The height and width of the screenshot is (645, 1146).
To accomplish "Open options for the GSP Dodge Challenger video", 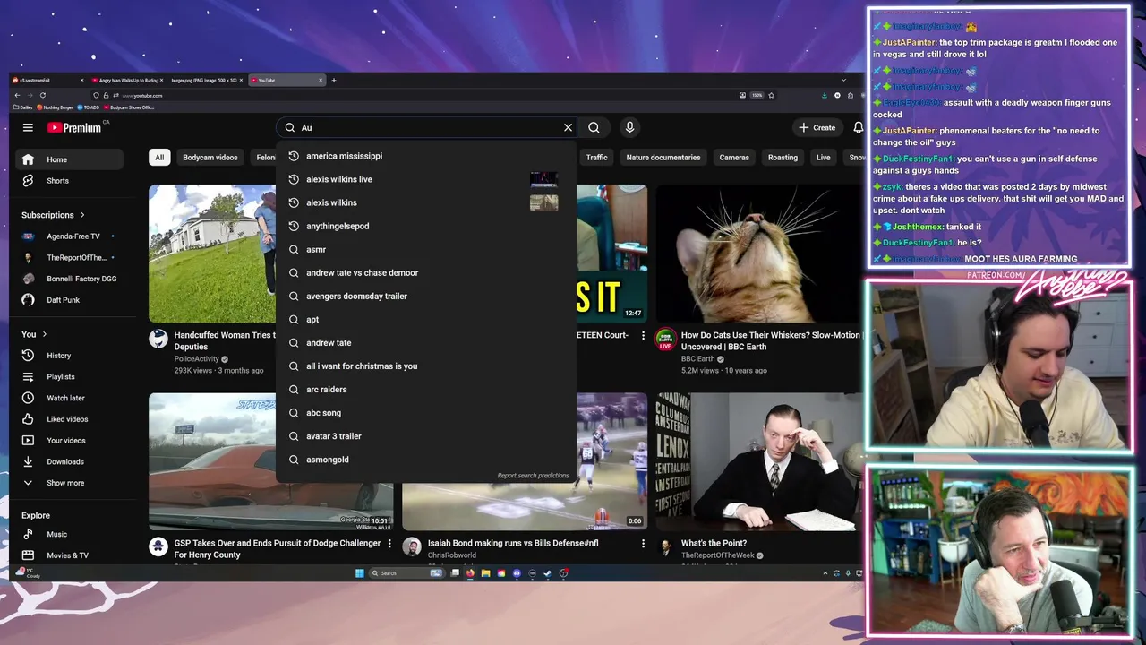I will (x=389, y=544).
